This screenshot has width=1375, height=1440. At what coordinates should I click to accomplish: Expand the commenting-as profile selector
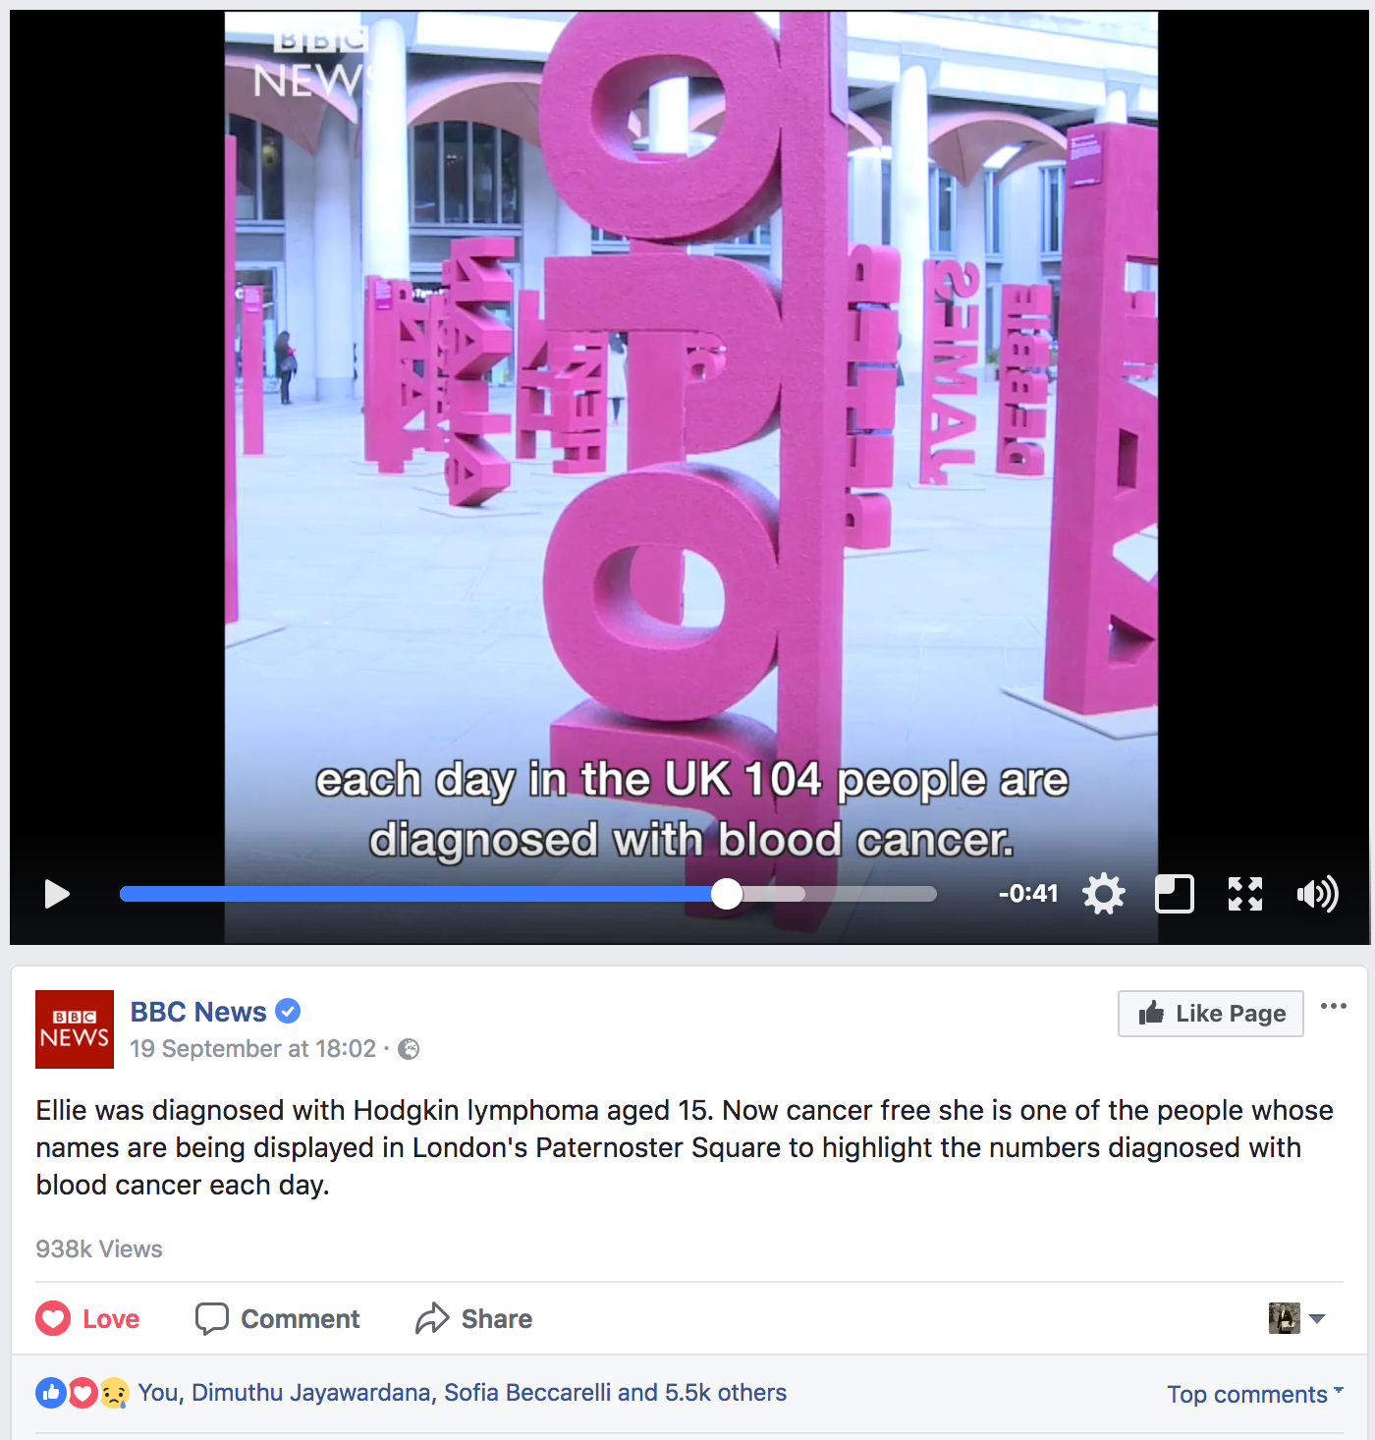(x=1297, y=1318)
